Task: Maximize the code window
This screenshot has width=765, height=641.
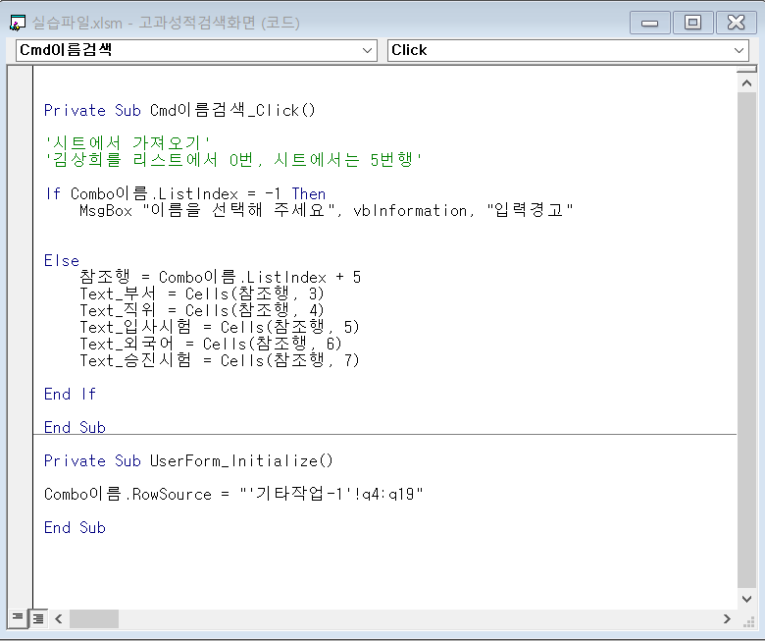Action: coord(692,23)
